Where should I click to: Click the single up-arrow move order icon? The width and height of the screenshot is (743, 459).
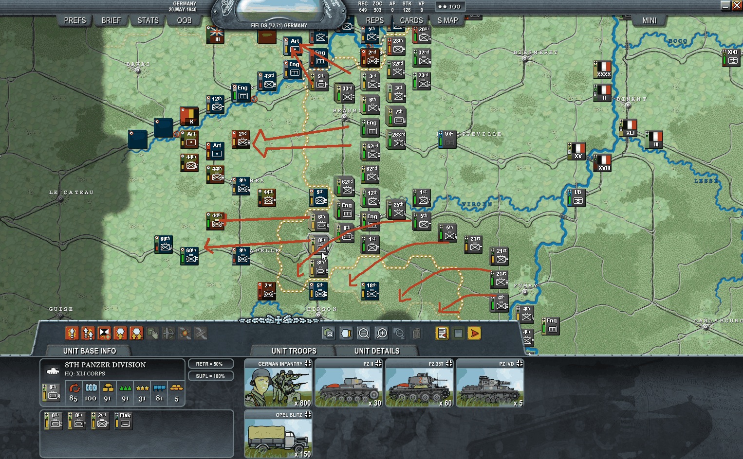click(72, 333)
